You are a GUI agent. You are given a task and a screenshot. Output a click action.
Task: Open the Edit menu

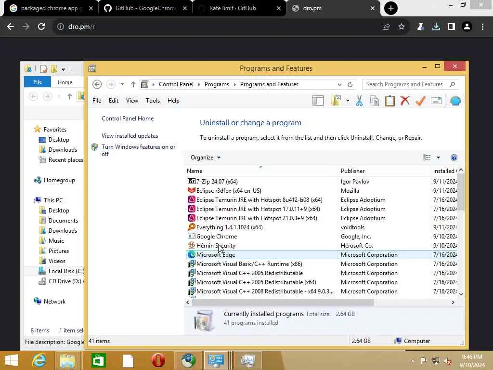114,101
